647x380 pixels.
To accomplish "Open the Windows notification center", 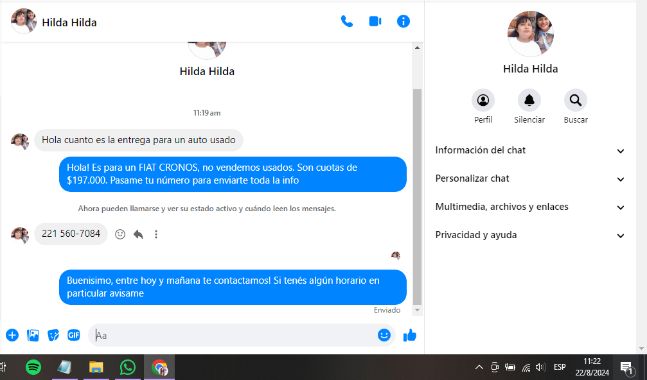I will point(627,367).
